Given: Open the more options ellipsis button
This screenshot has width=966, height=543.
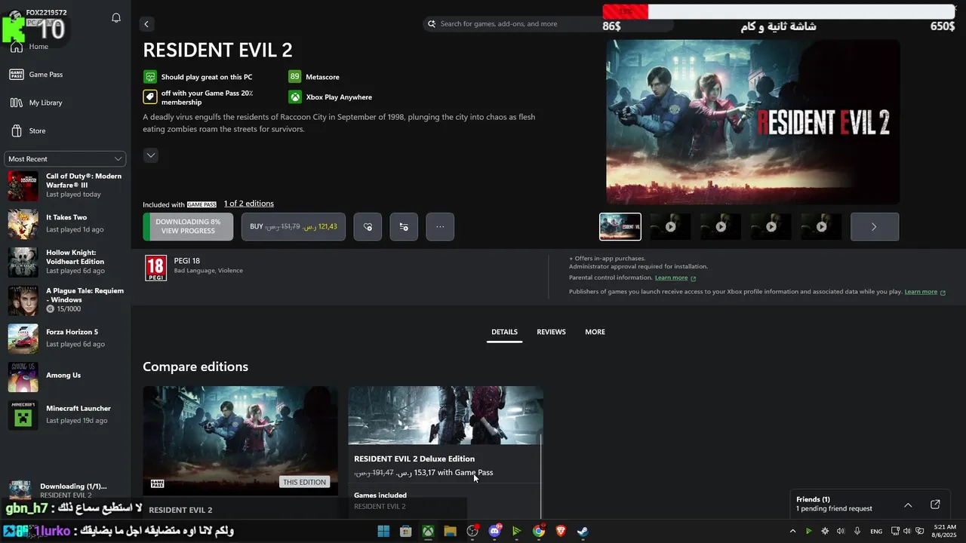Looking at the screenshot, I should (440, 226).
